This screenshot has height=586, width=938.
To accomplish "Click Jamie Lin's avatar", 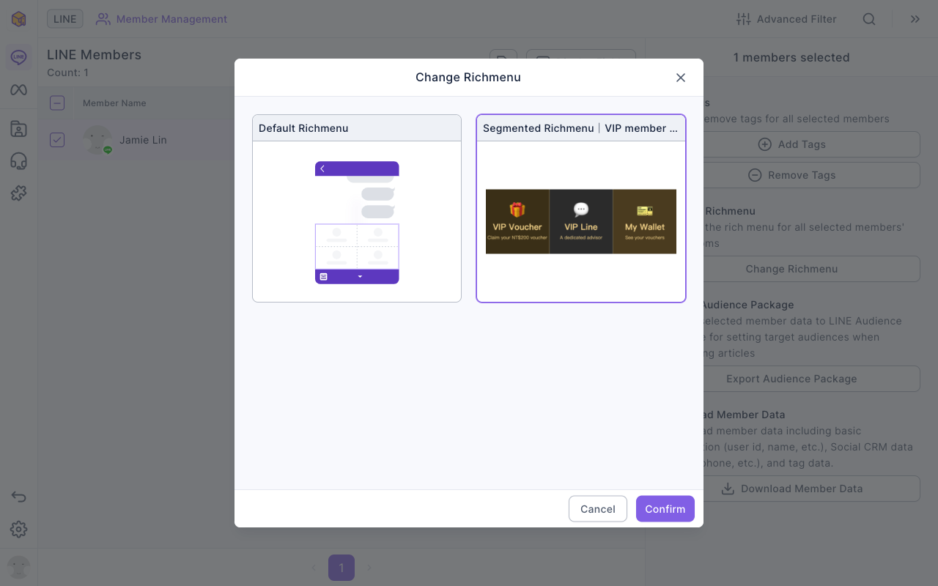I will 97,140.
